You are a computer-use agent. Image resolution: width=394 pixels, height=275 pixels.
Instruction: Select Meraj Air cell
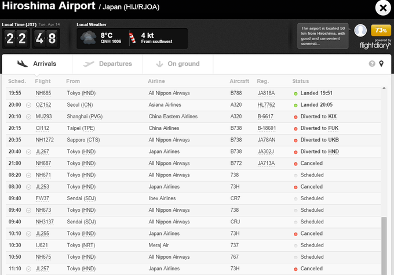click(x=159, y=245)
